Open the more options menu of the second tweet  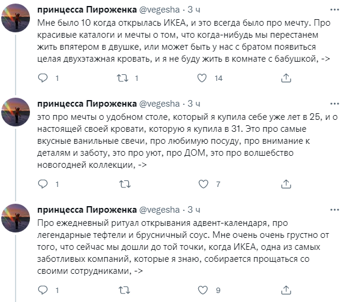click(334, 104)
